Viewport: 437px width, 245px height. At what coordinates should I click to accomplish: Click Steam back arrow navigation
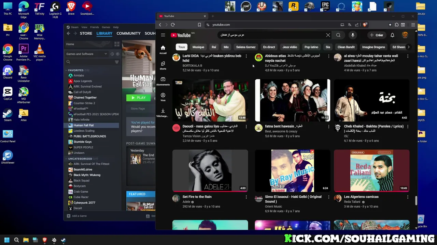(68, 33)
